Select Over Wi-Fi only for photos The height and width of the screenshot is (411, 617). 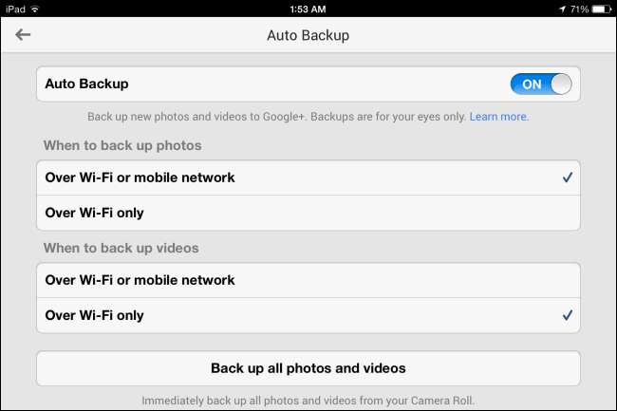pos(308,213)
